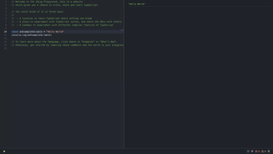Toggle the errors indicator in the status bar
Viewport: 273px width, 154px height.
(x=257, y=151)
